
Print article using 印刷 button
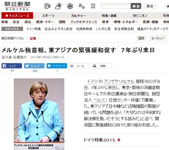click(102, 66)
